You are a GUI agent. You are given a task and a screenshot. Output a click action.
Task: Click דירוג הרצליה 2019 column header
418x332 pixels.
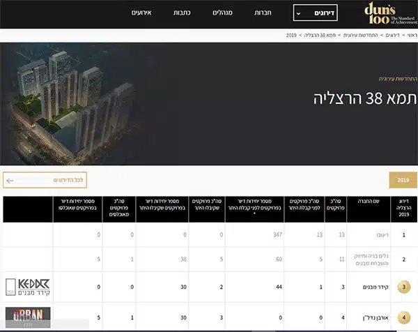point(404,208)
